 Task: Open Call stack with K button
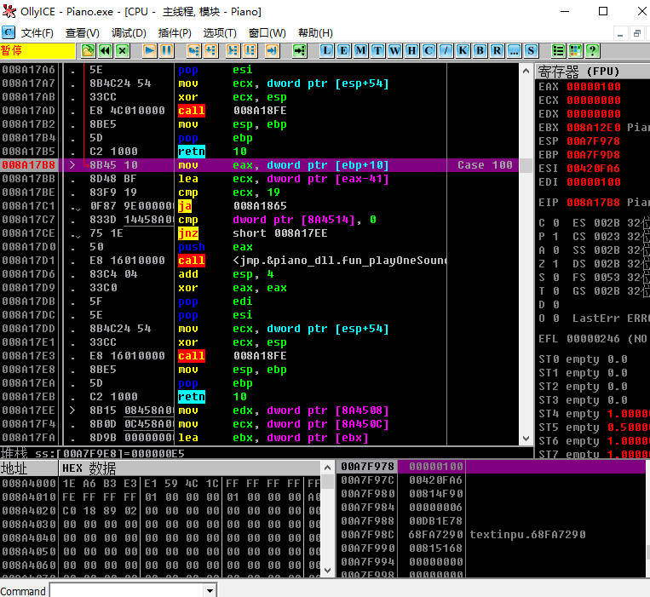pos(463,51)
